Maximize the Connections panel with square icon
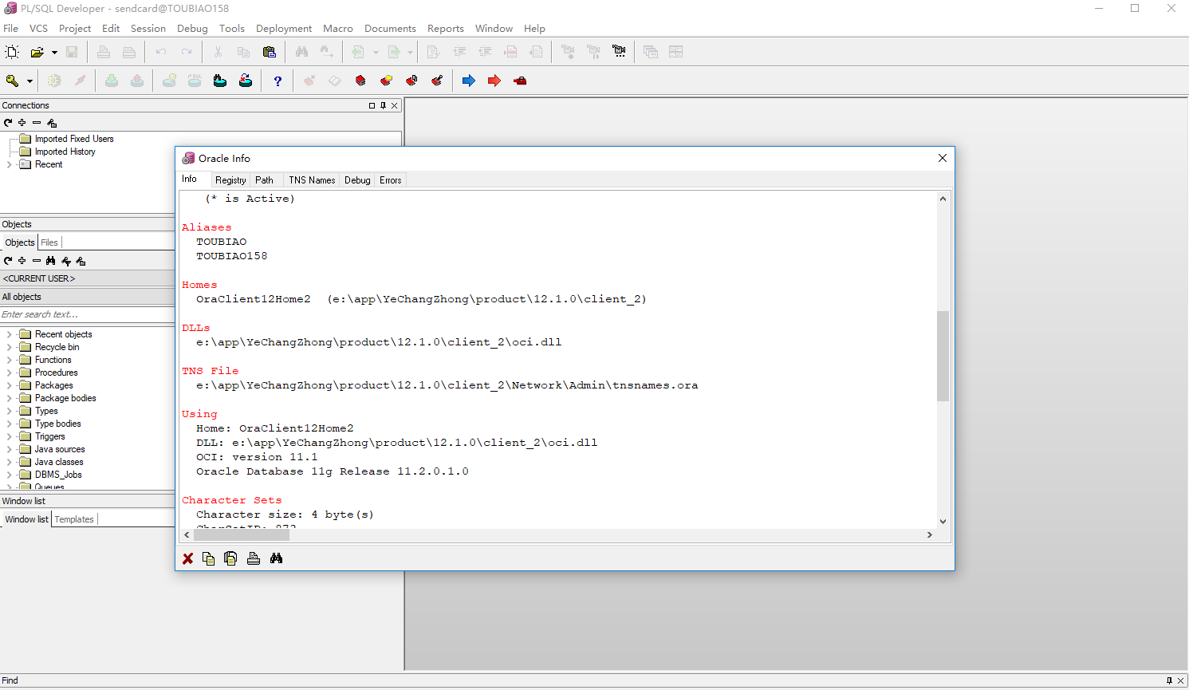1189x690 pixels. click(372, 105)
